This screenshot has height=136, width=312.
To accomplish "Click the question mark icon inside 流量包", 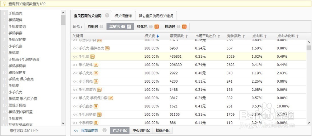I will click(x=123, y=27).
